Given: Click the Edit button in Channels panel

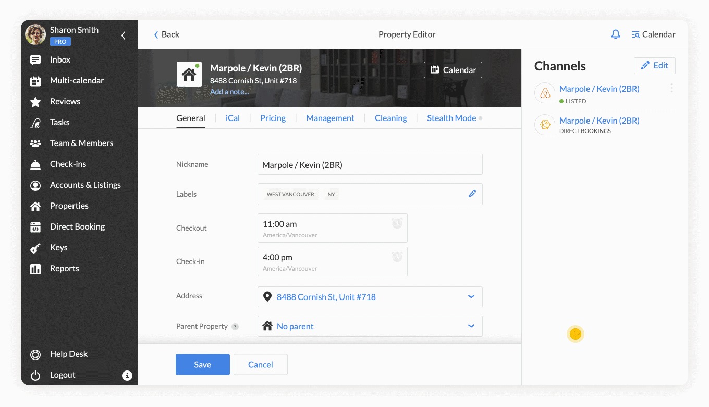Looking at the screenshot, I should (654, 65).
